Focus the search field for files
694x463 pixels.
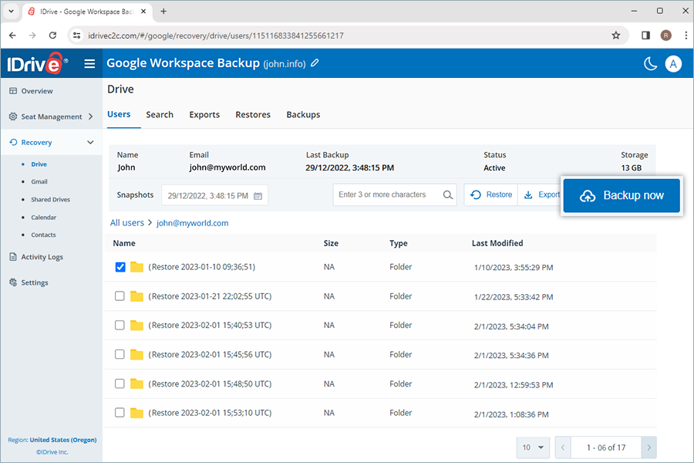click(x=387, y=195)
